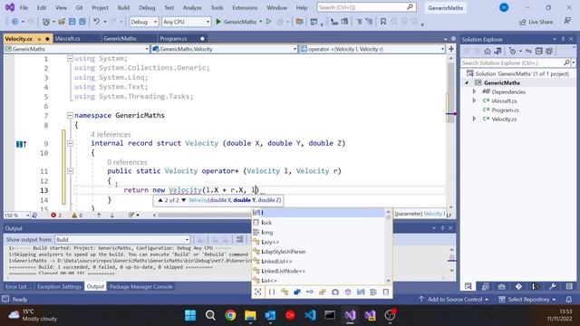
Task: Click the Save All toolbar icon
Action: tap(82, 22)
